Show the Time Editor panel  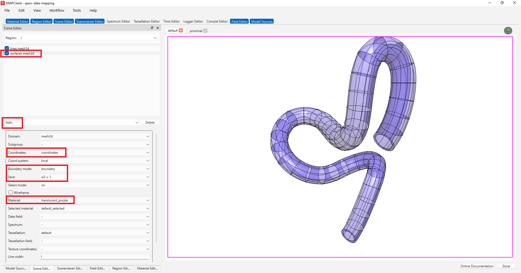pos(171,21)
